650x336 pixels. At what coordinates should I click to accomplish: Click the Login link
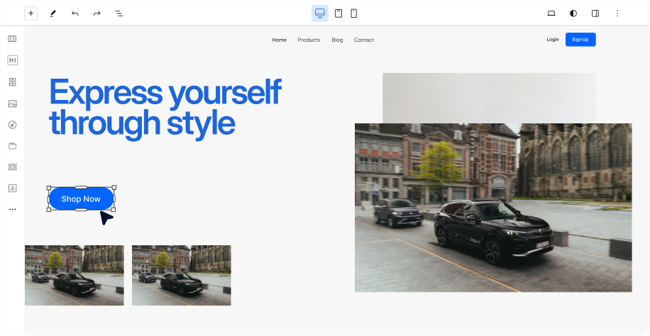tap(552, 40)
